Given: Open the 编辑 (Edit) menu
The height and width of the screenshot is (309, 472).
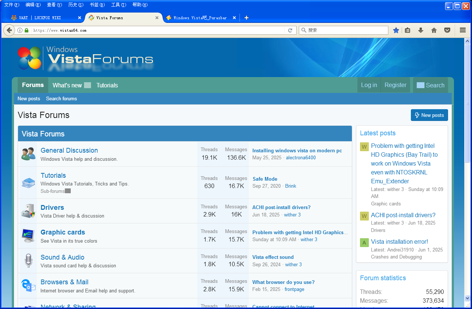Looking at the screenshot, I should [x=33, y=5].
